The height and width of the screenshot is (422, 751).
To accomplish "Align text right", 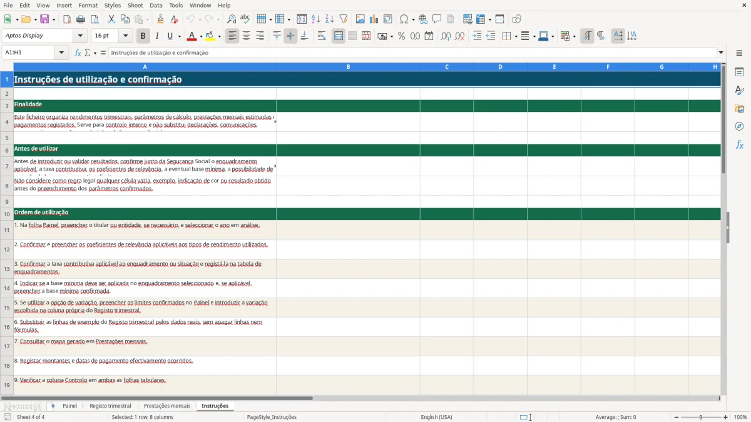I will [260, 36].
